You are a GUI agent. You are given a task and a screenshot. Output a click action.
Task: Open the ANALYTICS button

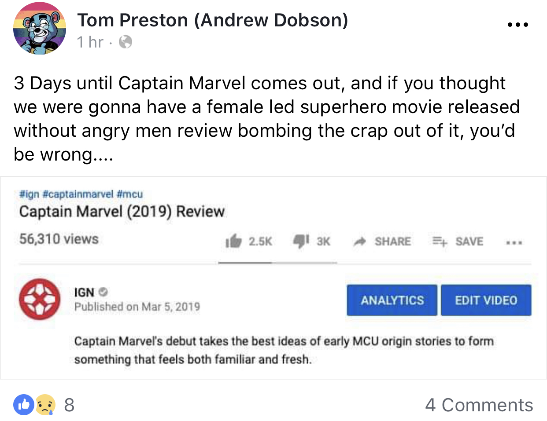click(x=392, y=300)
